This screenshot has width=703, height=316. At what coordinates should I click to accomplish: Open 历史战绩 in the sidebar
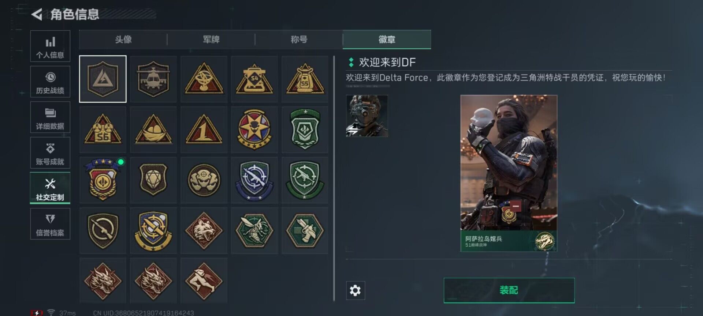pyautogui.click(x=50, y=82)
